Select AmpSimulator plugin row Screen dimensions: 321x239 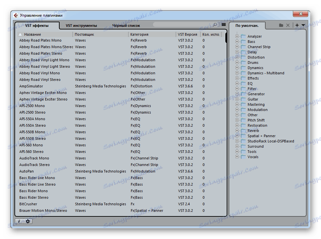coord(121,86)
